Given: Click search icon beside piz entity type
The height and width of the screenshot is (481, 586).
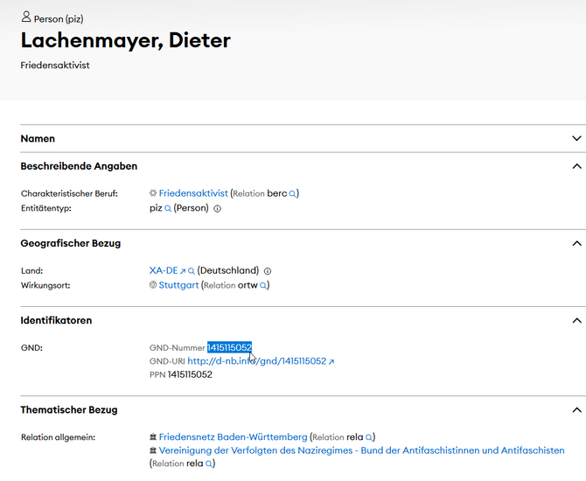Looking at the screenshot, I should coord(168,208).
